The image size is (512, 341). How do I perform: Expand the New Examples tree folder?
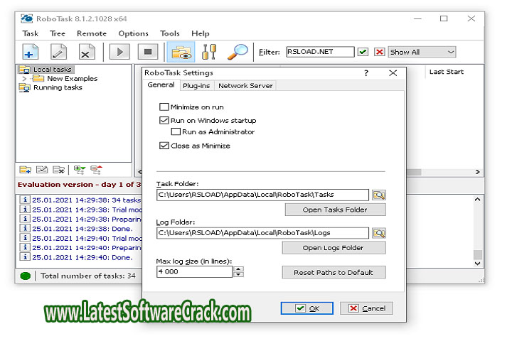pos(24,79)
